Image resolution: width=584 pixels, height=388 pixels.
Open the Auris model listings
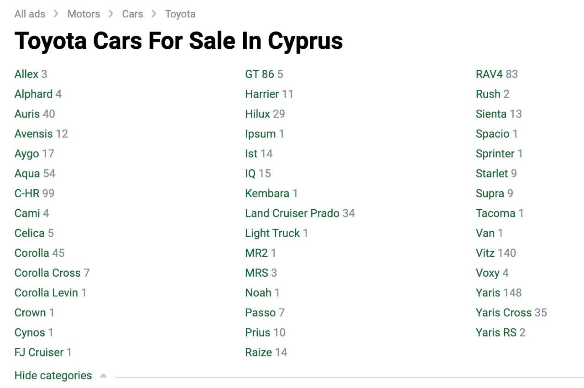coord(27,114)
